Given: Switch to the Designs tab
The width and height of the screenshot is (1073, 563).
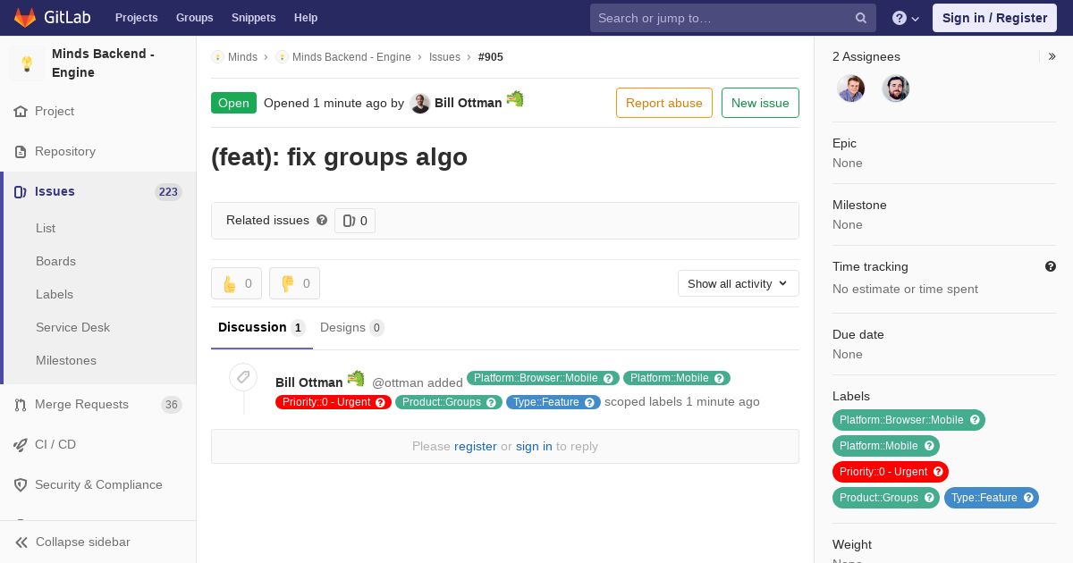Looking at the screenshot, I should 352,328.
